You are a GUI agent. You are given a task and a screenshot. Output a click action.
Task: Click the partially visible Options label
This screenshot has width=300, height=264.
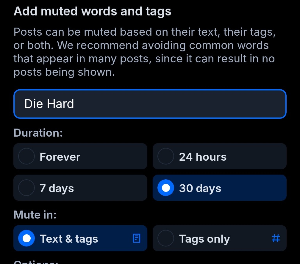[35, 262]
